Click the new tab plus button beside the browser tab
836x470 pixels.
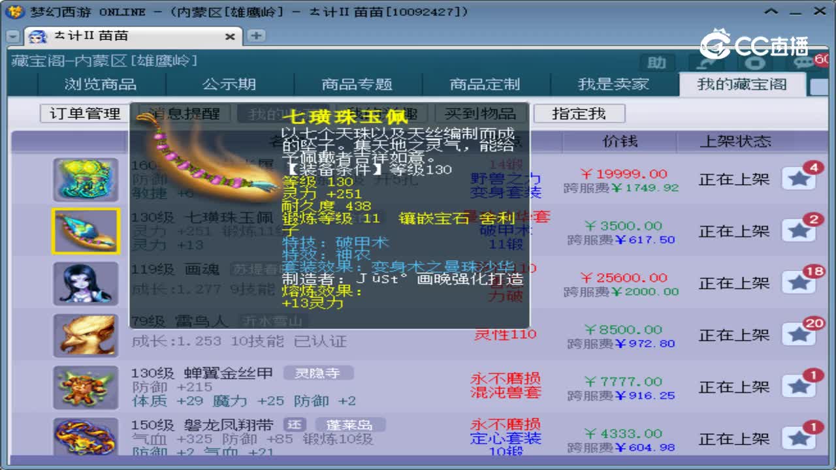256,35
